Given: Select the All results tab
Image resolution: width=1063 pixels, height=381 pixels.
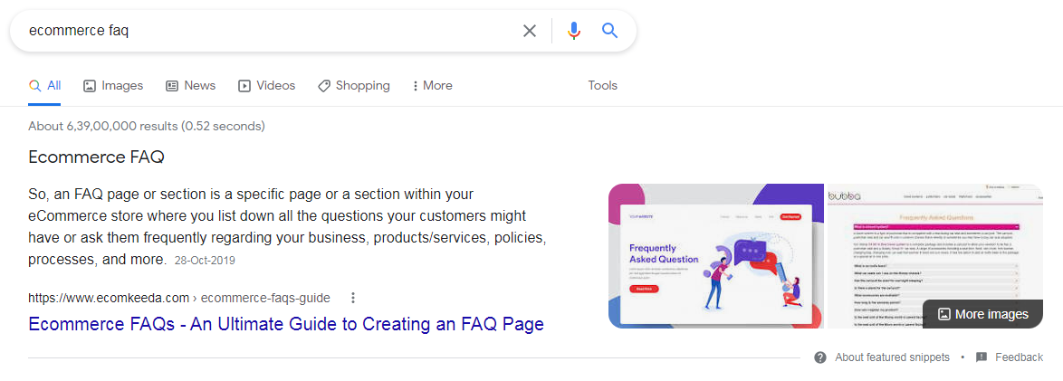Looking at the screenshot, I should [x=45, y=86].
